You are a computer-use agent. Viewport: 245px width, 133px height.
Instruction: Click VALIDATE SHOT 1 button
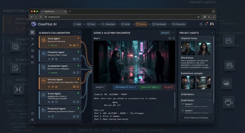[x=150, y=87]
